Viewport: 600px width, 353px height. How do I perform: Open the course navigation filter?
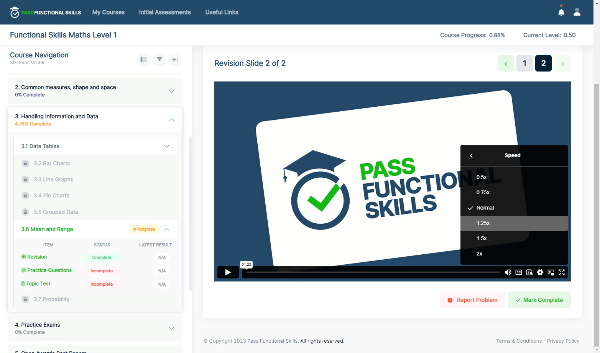point(159,60)
